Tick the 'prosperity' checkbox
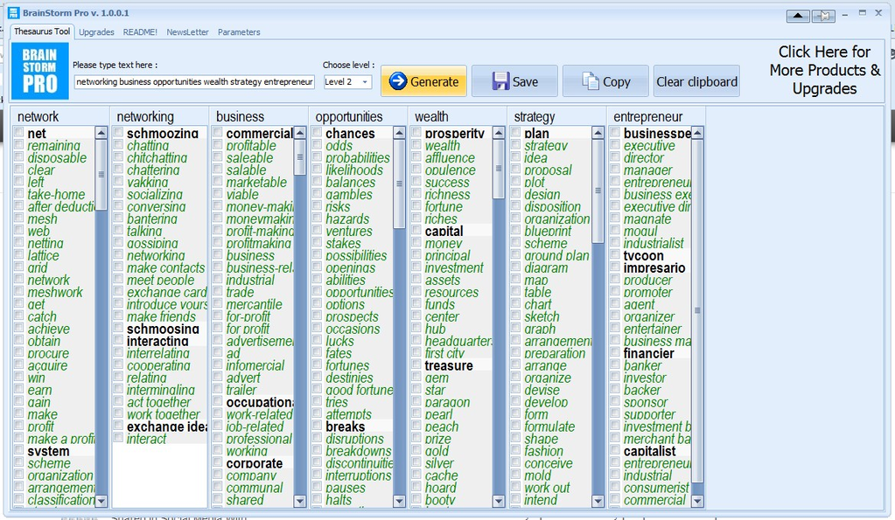The width and height of the screenshot is (895, 520). click(416, 132)
